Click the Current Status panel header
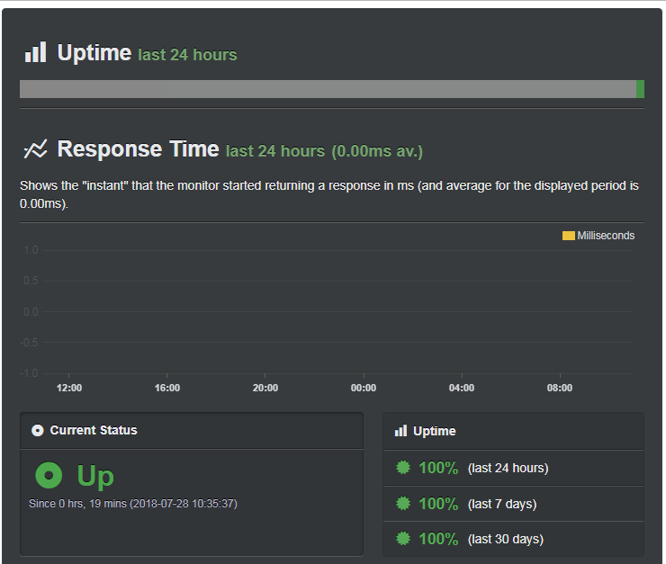666x564 pixels. tap(192, 430)
